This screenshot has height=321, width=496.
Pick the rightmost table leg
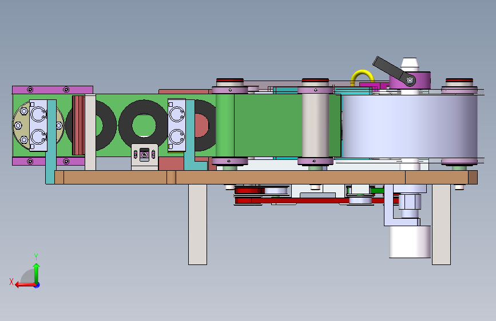pyautogui.click(x=441, y=224)
